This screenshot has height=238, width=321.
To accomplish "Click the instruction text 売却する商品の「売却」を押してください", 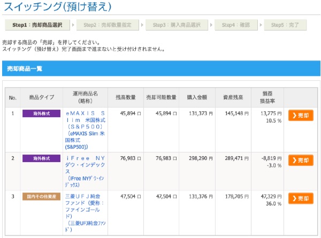I will tap(51, 43).
